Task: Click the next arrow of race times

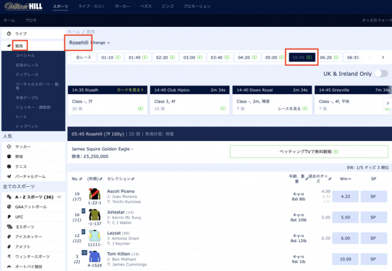Action: (x=383, y=57)
